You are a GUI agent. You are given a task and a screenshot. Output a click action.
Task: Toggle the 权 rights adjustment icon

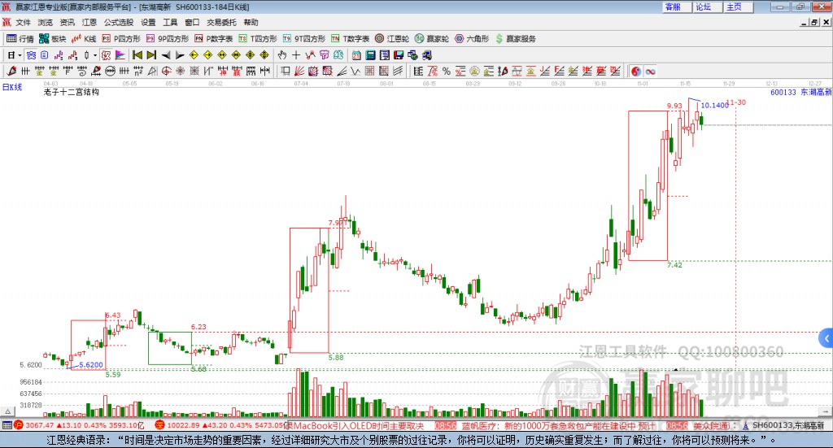[x=106, y=55]
